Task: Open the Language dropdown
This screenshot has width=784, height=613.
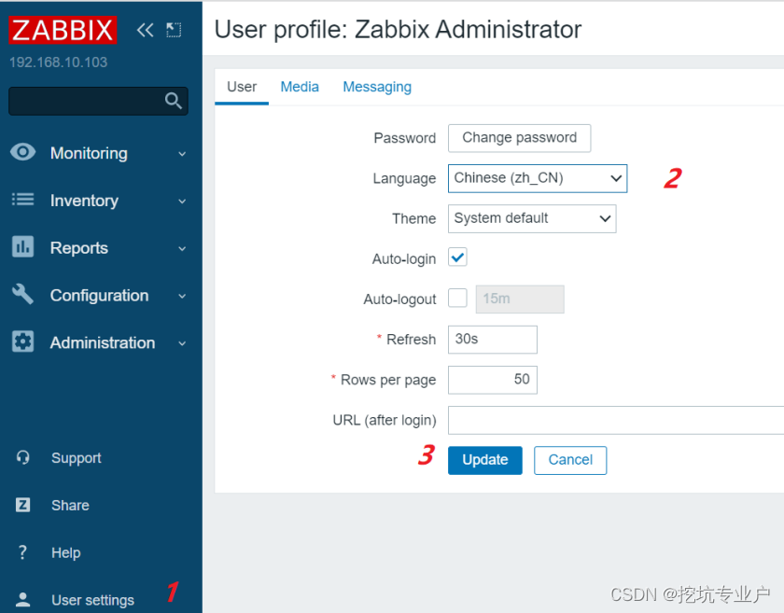Action: pos(538,178)
